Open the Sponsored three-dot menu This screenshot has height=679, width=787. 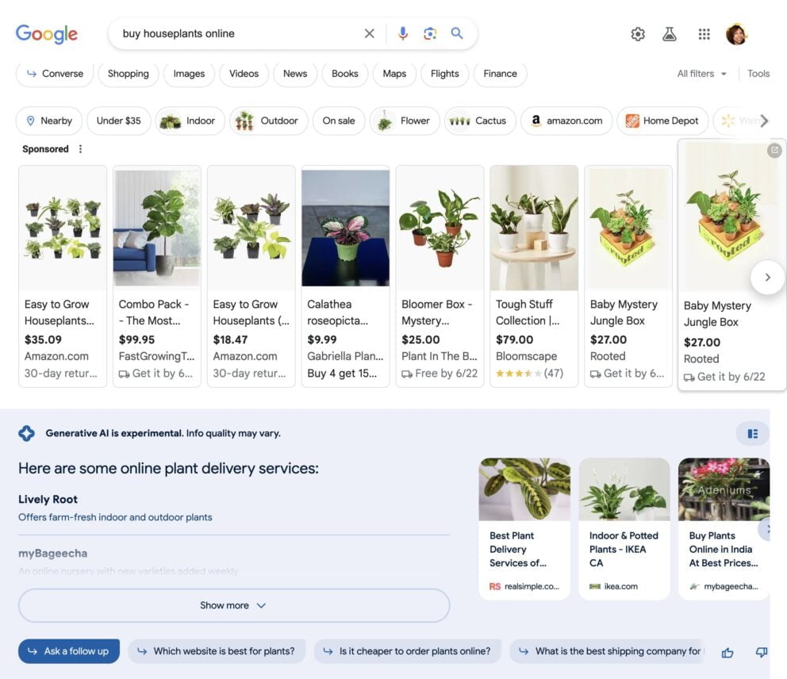click(x=80, y=149)
